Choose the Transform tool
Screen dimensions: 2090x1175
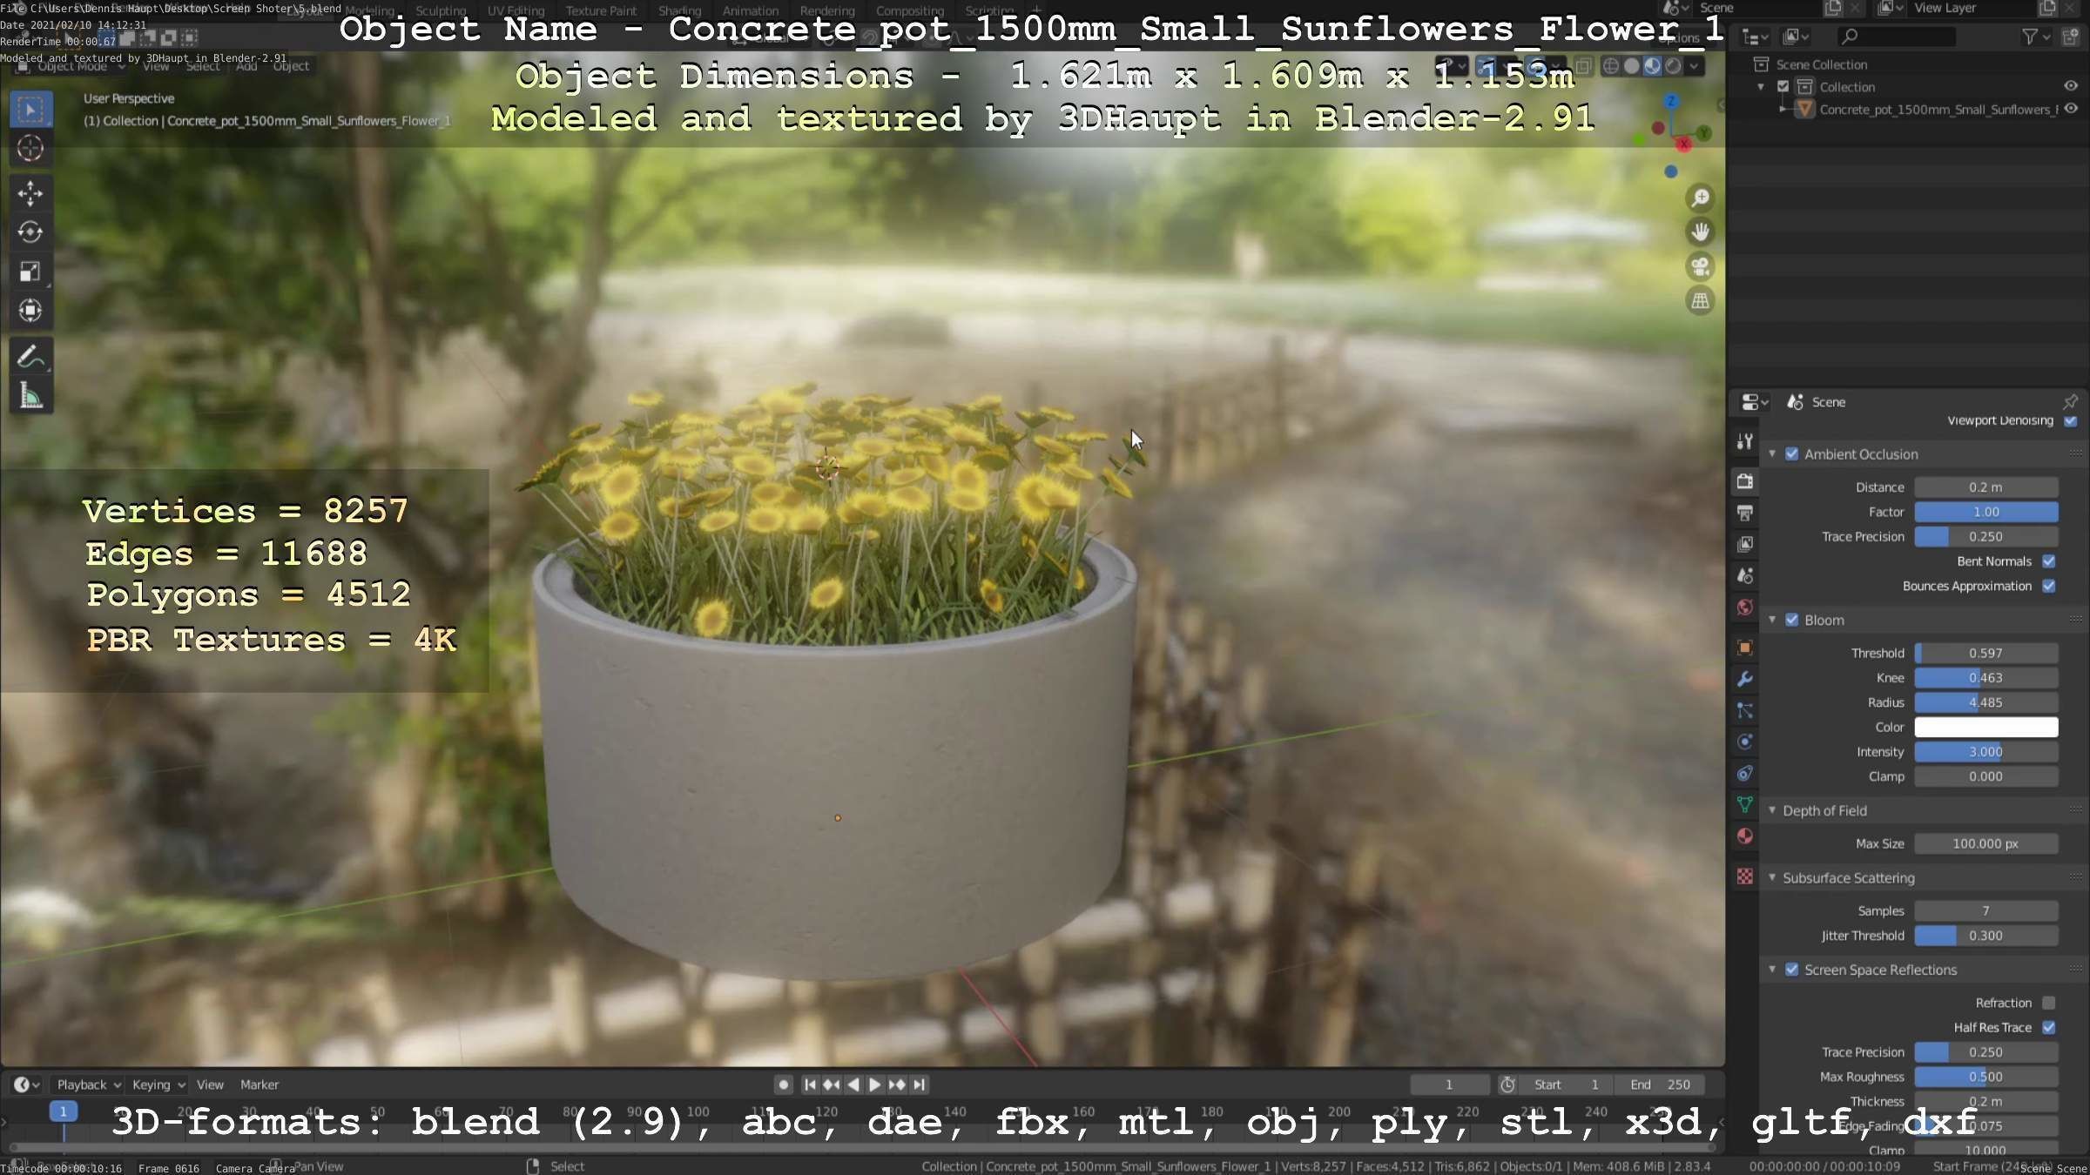point(30,311)
